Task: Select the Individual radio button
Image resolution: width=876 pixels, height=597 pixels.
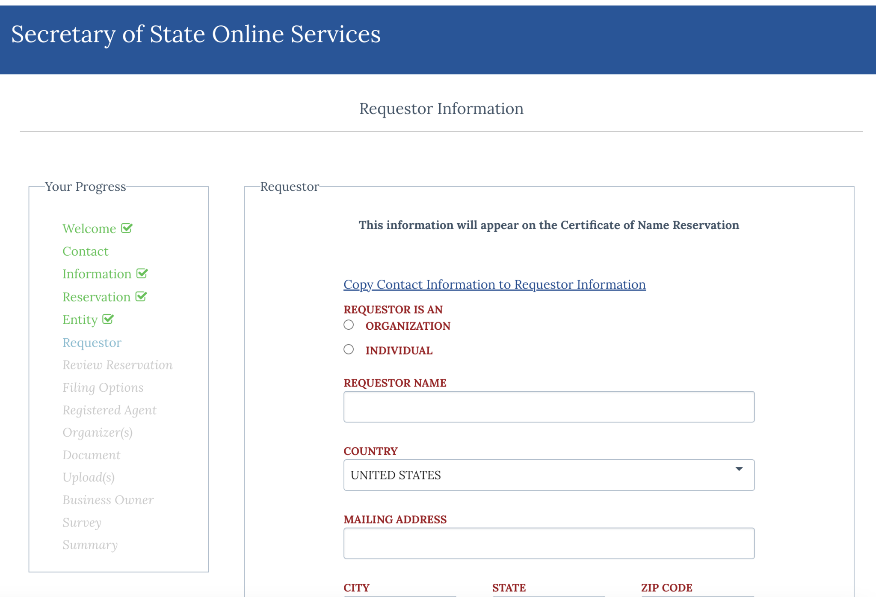Action: pyautogui.click(x=349, y=350)
